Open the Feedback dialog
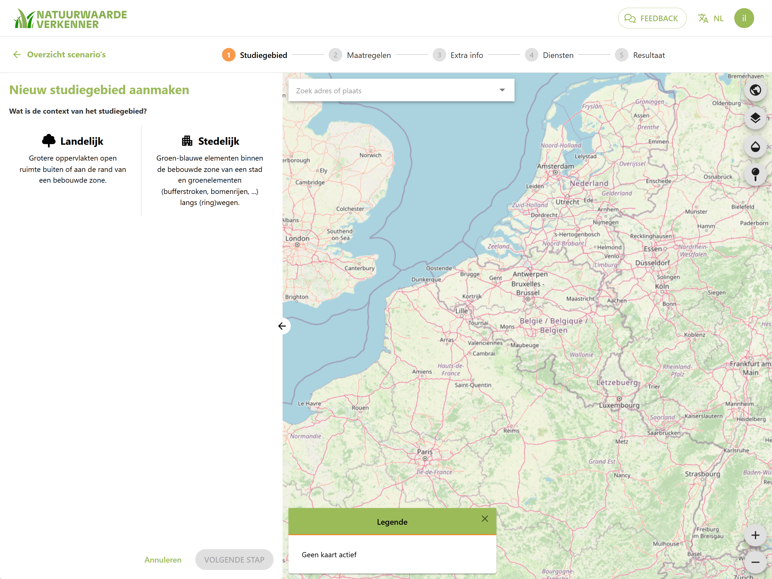Viewport: 772px width, 579px height. tap(652, 18)
